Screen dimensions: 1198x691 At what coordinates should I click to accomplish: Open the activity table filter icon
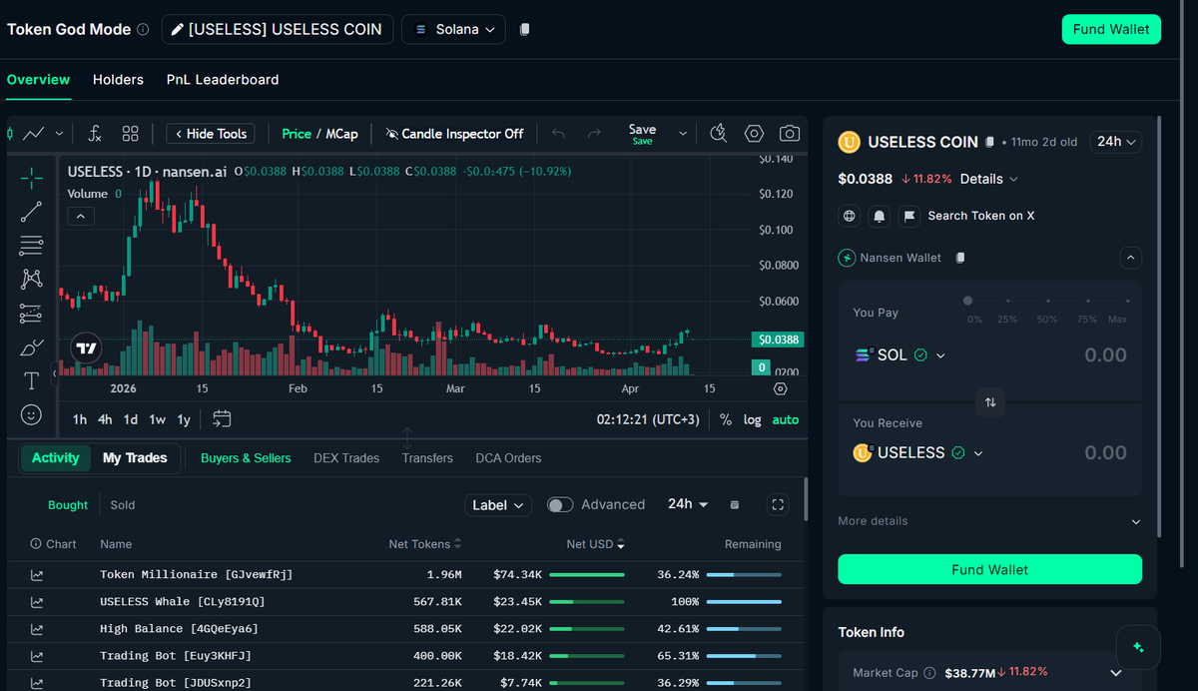click(735, 505)
